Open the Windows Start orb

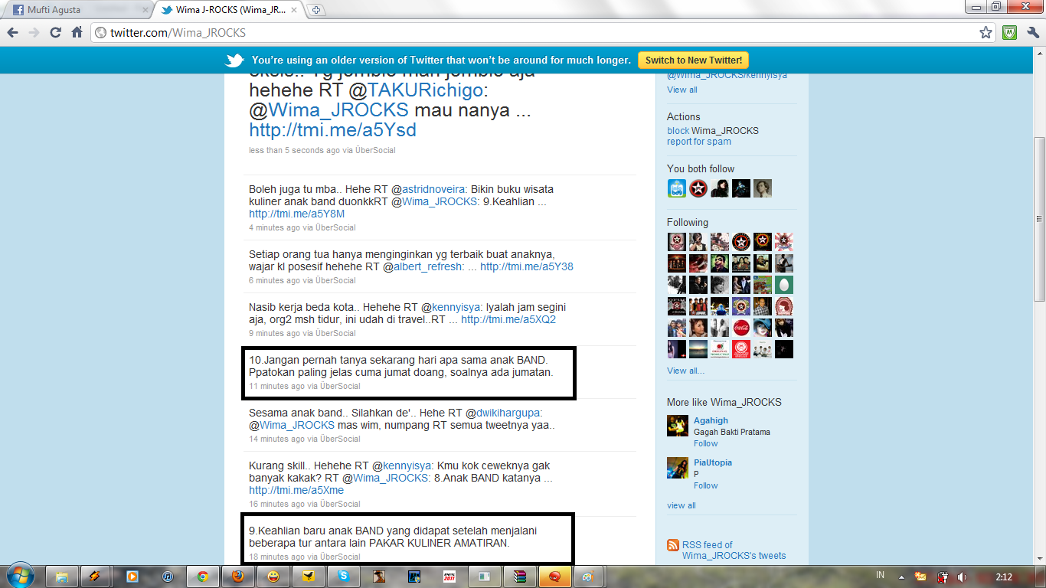coord(20,576)
